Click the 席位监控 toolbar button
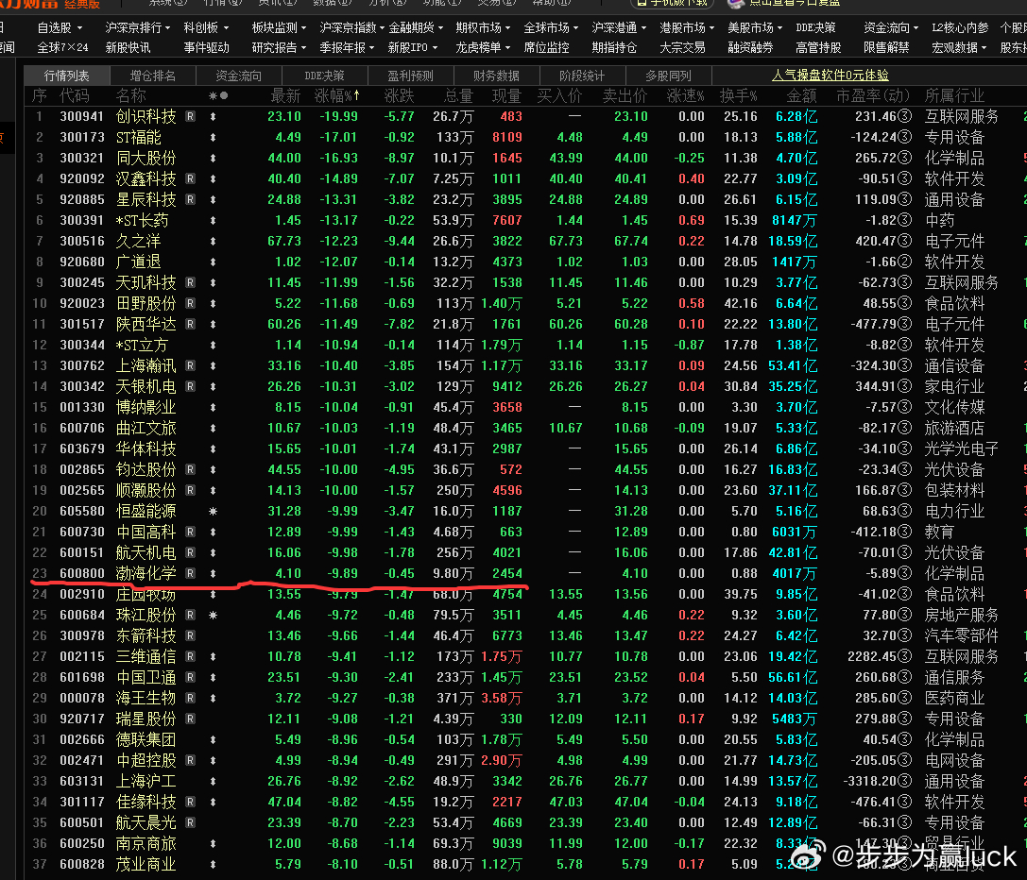The height and width of the screenshot is (880, 1027). 546,48
